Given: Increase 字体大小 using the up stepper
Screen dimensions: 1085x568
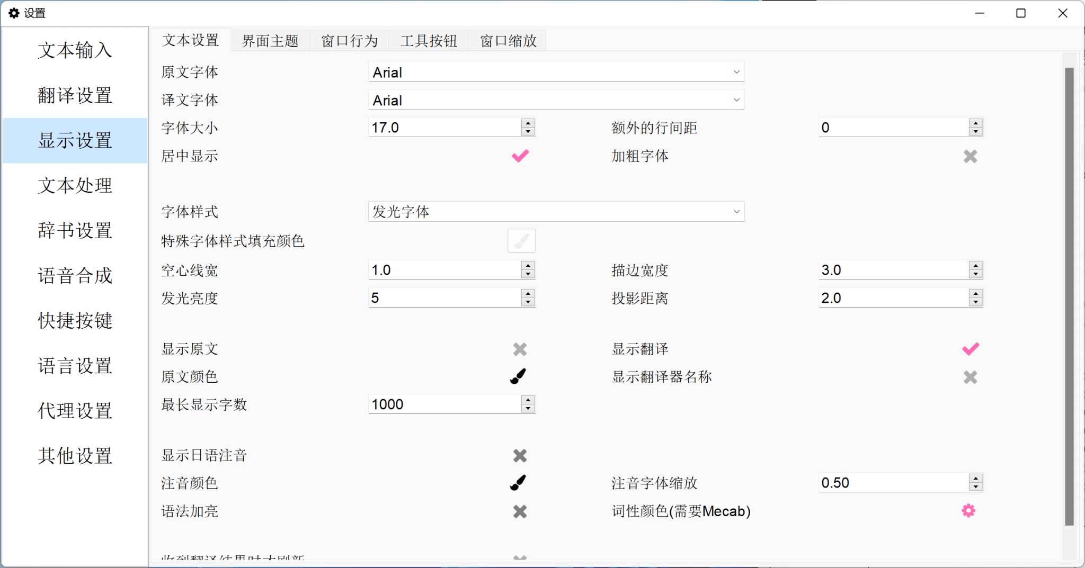Looking at the screenshot, I should coord(527,123).
